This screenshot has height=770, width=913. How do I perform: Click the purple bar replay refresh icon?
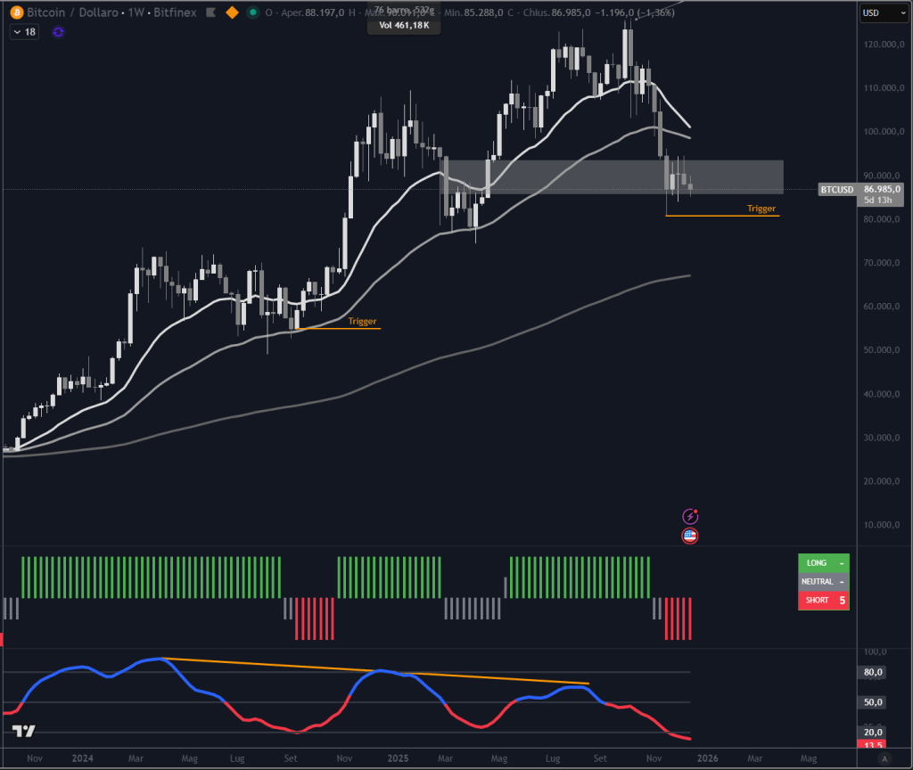[57, 32]
